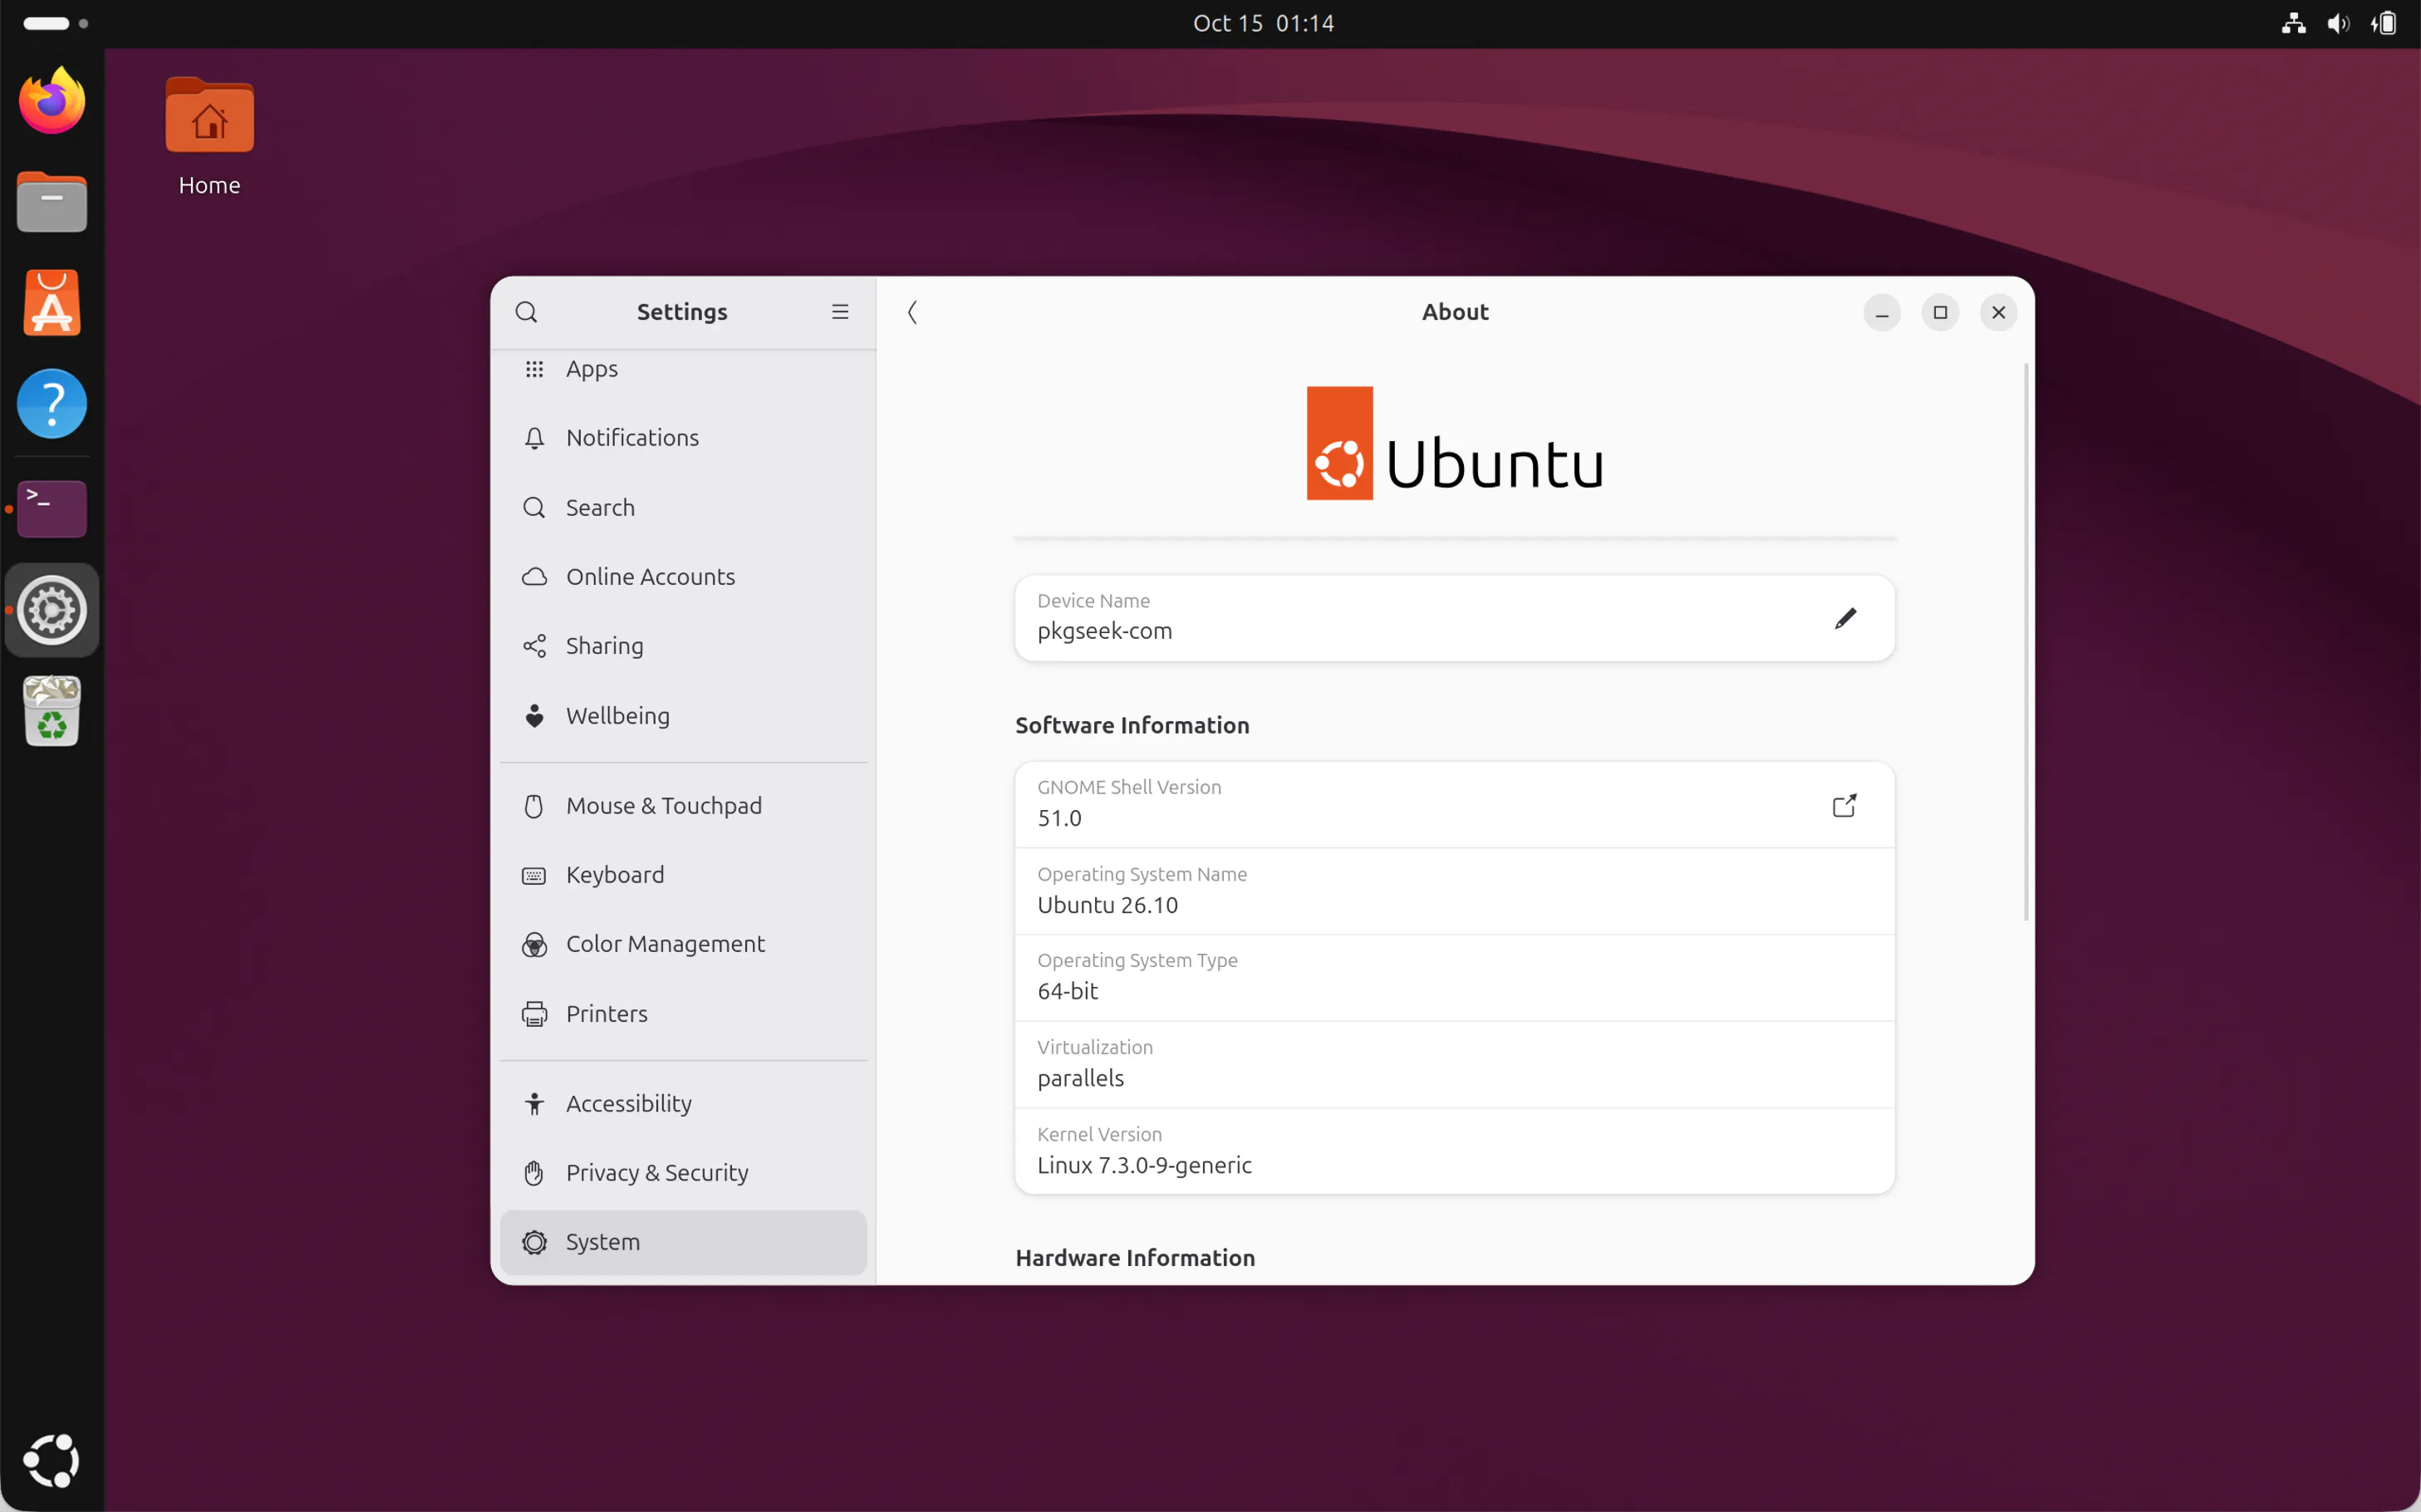Go back using the About back arrow

click(912, 312)
